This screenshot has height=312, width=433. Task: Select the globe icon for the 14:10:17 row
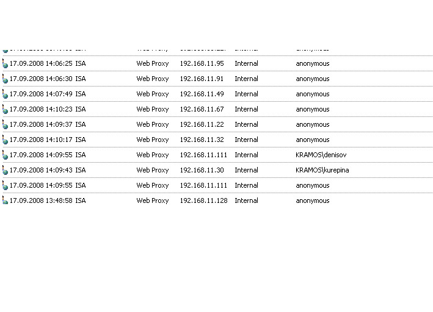pyautogui.click(x=5, y=140)
